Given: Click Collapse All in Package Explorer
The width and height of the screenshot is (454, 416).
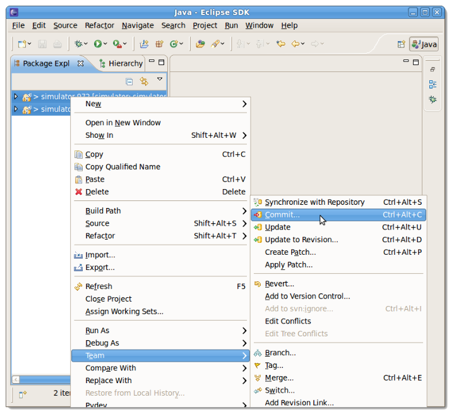Looking at the screenshot, I should [129, 82].
